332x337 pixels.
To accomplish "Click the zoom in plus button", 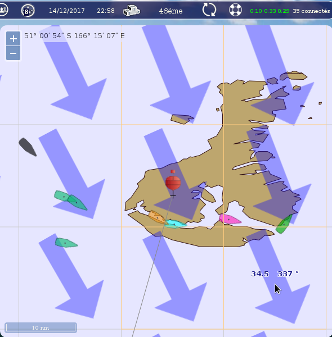I will point(14,39).
